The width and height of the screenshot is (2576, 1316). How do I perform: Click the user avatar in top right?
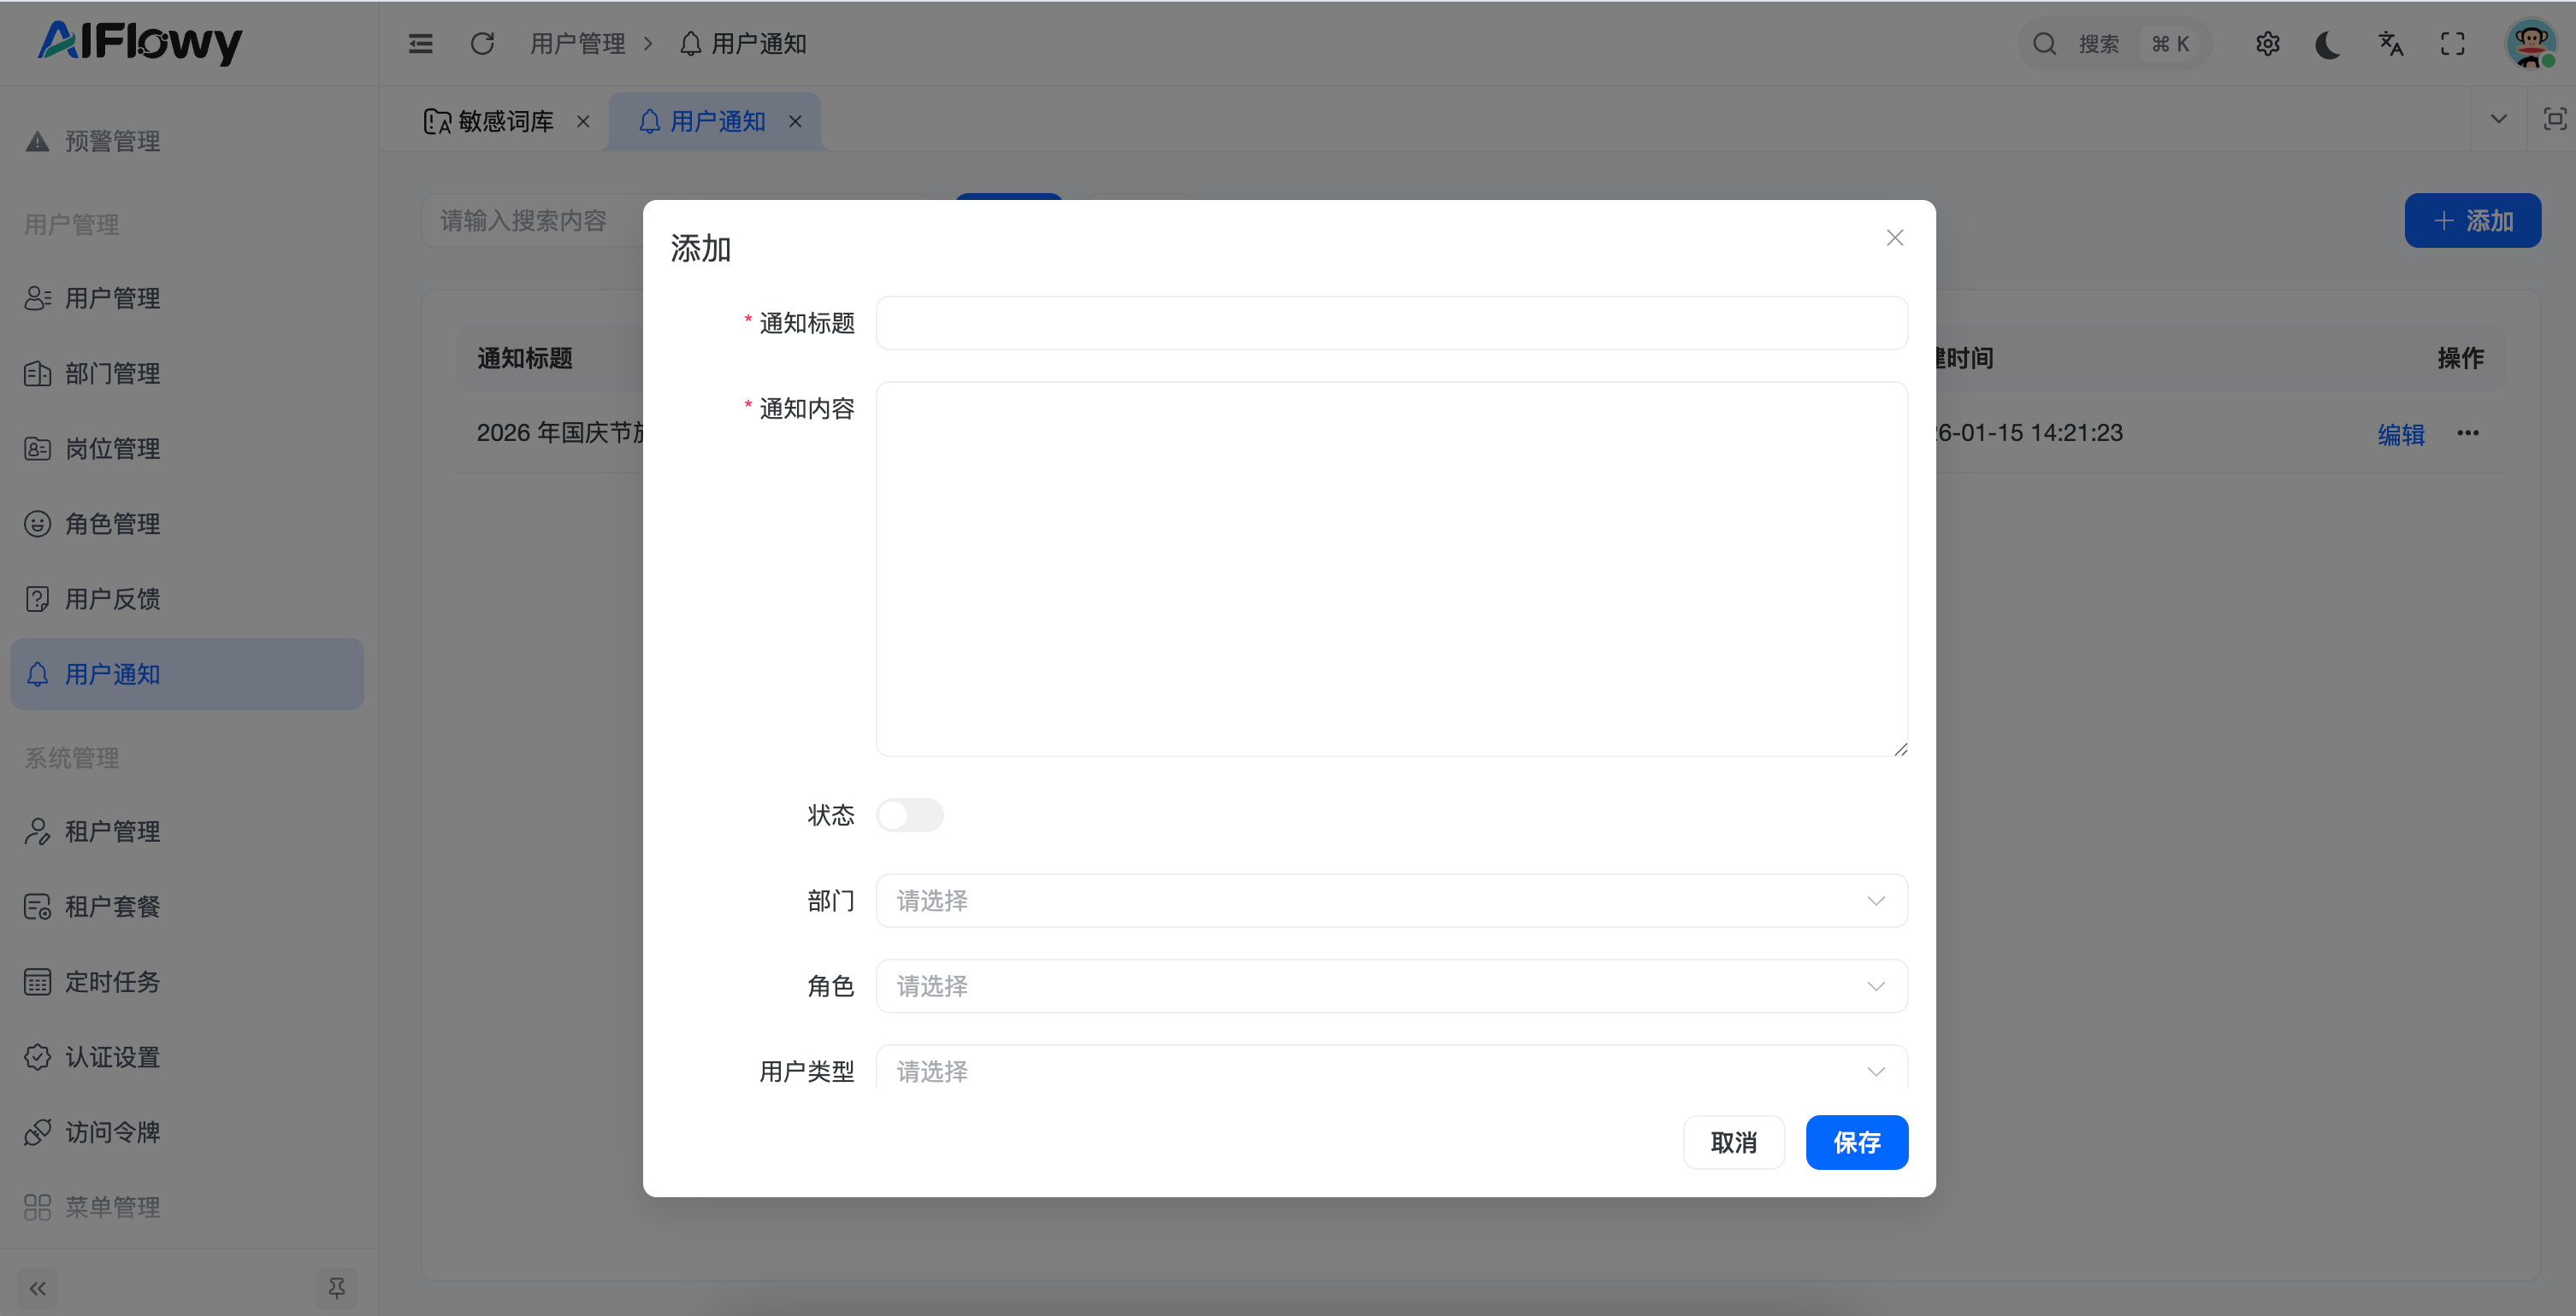2530,44
